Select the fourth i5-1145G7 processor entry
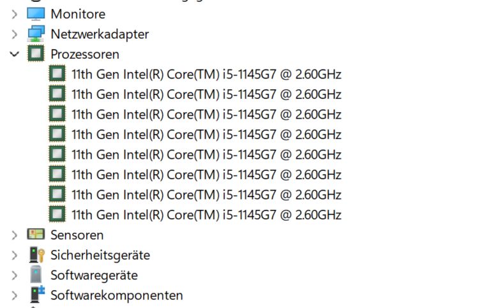The image size is (493, 308). [x=206, y=135]
